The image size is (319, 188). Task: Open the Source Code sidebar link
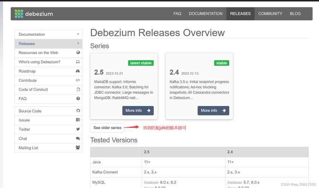[48, 111]
